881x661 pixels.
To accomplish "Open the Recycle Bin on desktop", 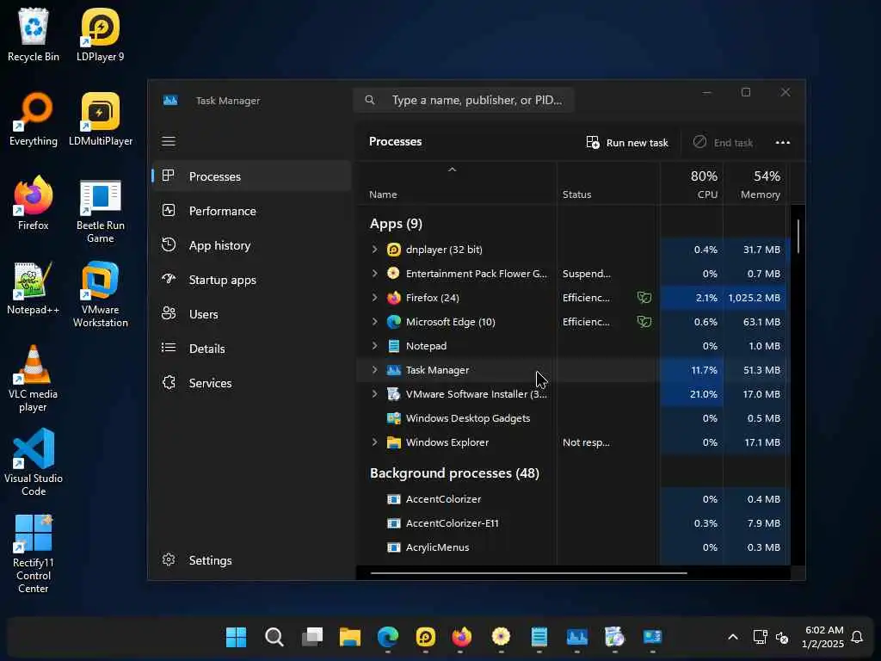I will 34,34.
